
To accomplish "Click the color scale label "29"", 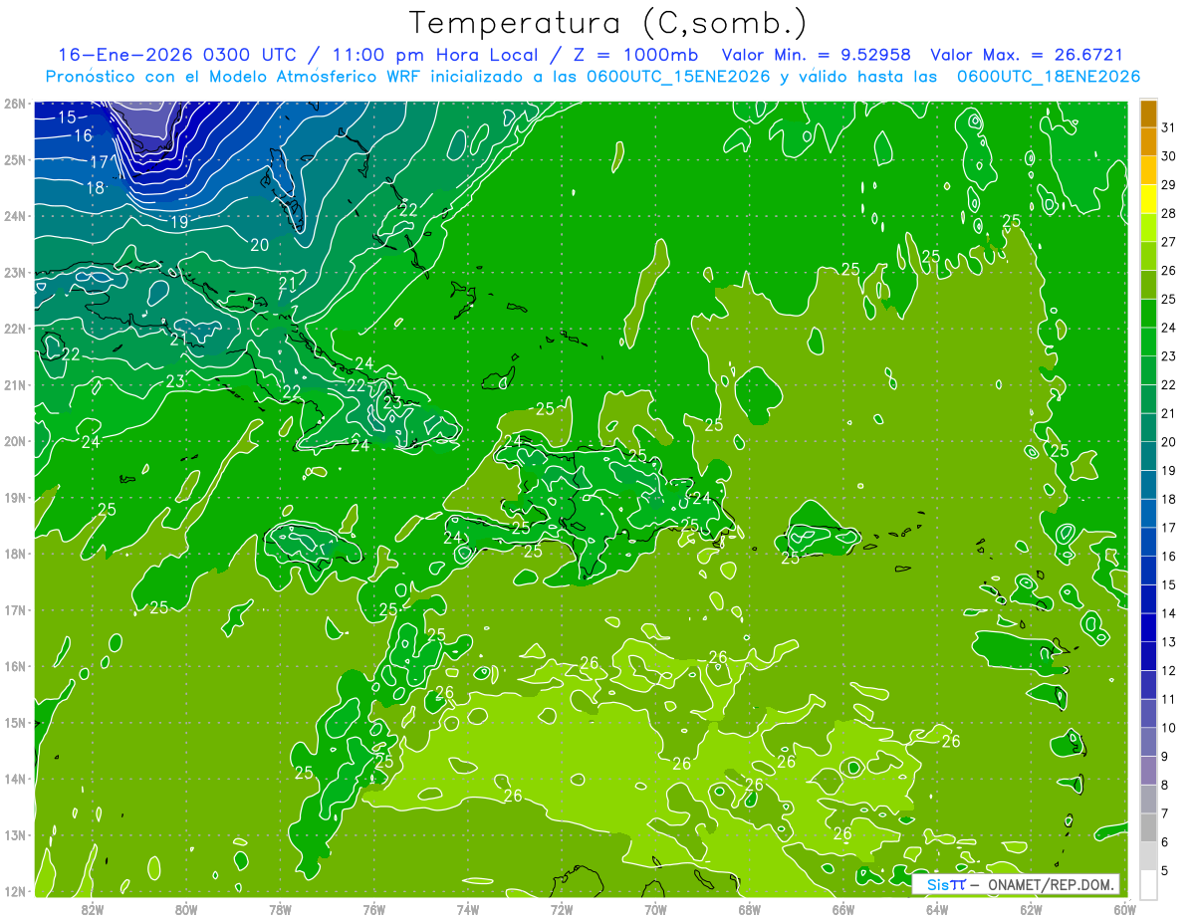I will 1168,186.
